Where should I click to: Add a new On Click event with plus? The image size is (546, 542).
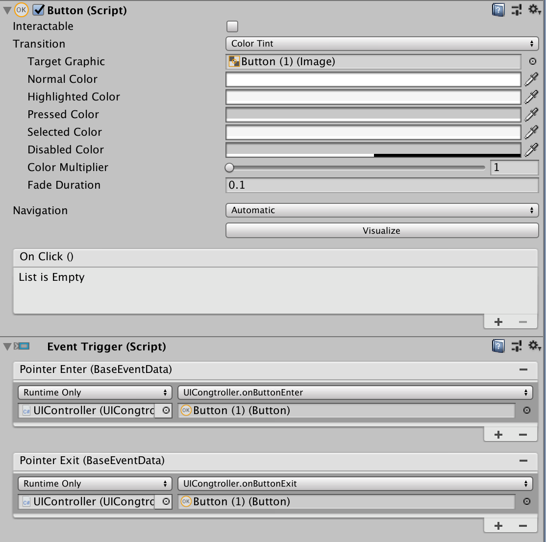pyautogui.click(x=498, y=321)
